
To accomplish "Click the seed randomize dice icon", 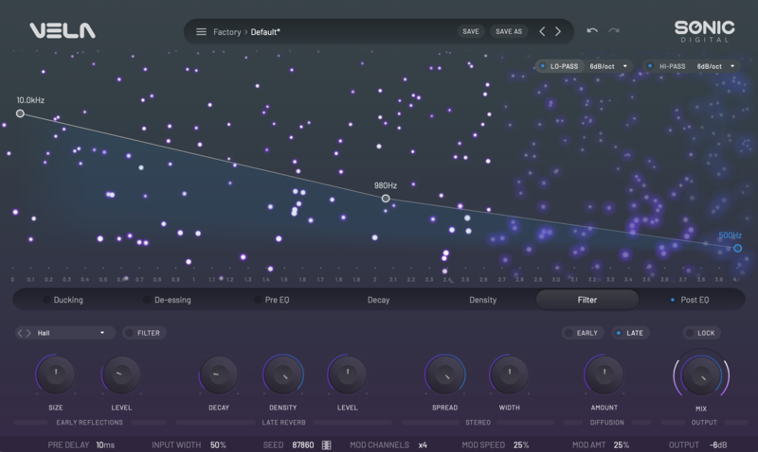I will [327, 444].
